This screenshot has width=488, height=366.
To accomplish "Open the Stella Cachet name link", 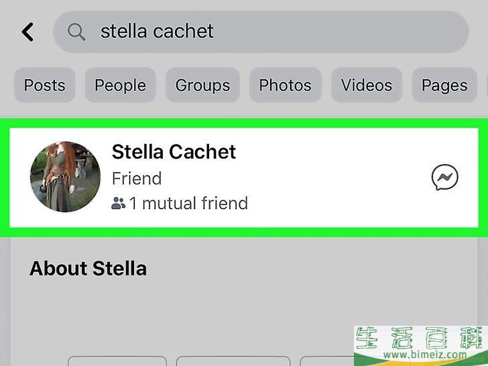I will pyautogui.click(x=174, y=152).
